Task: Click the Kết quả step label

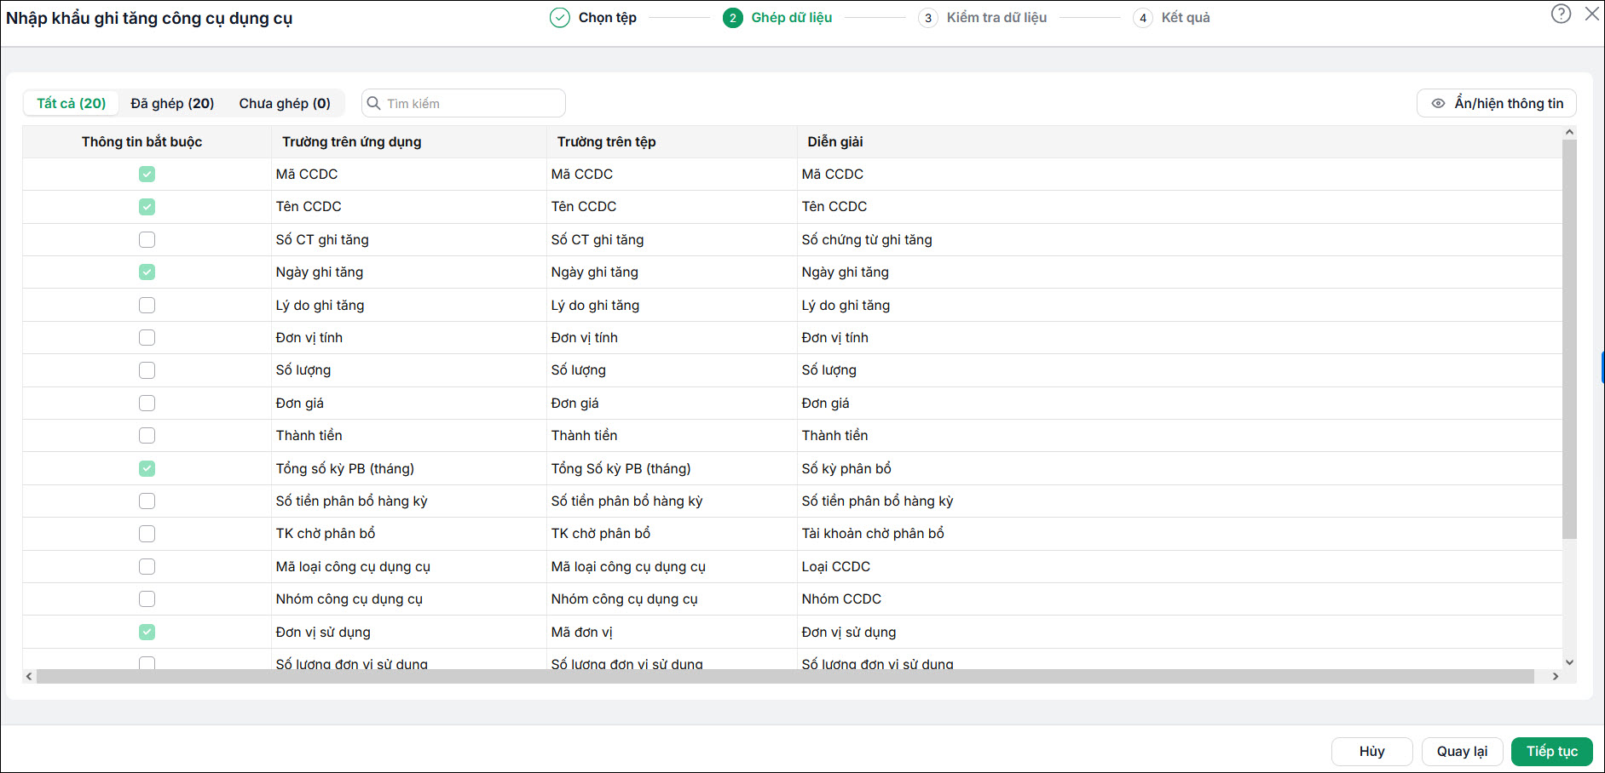Action: pos(1186,18)
